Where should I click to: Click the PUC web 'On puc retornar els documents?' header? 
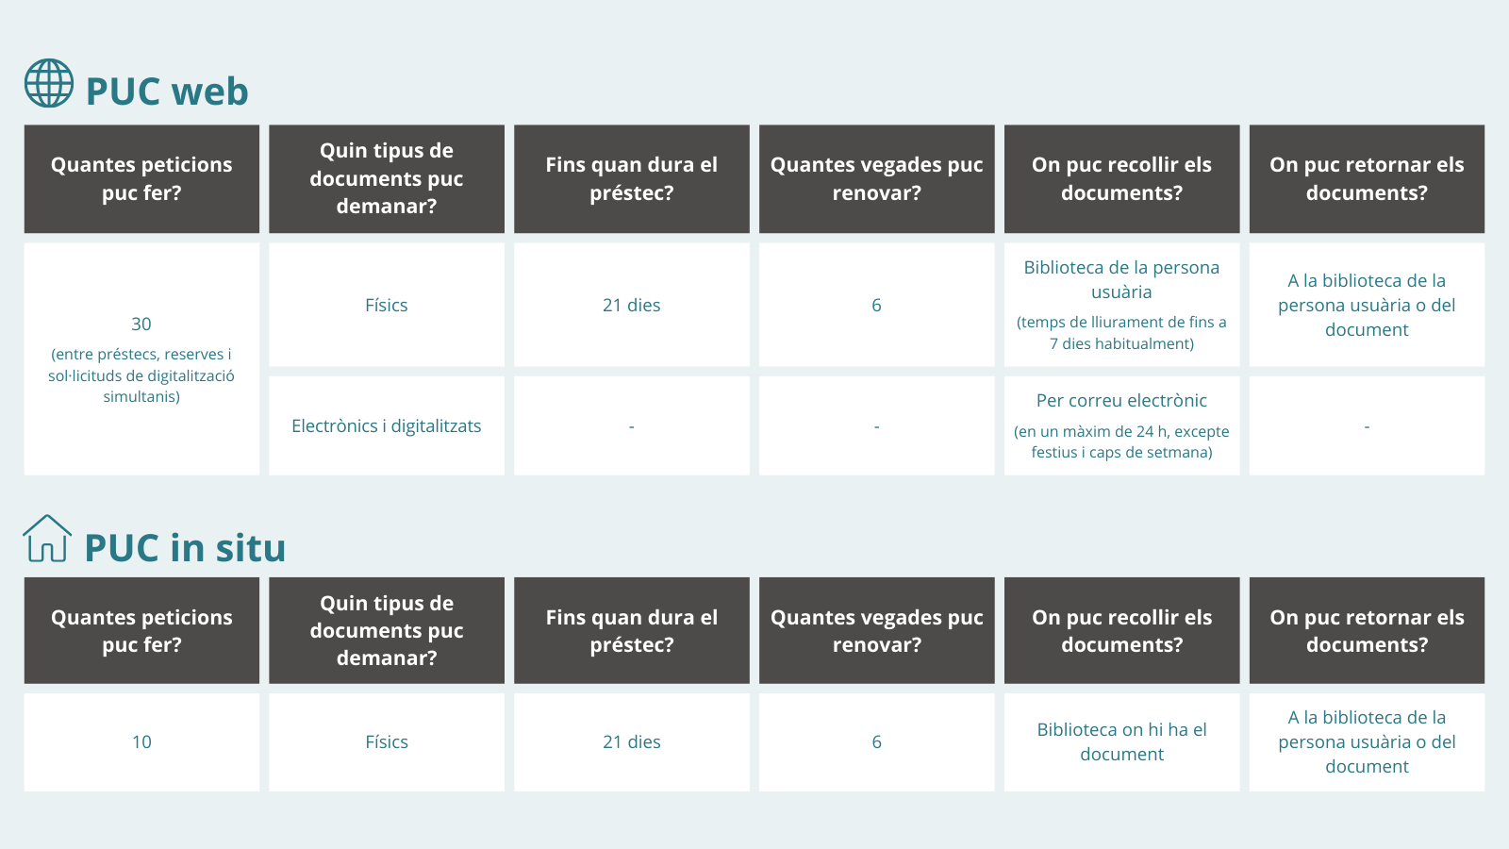[x=1368, y=179]
